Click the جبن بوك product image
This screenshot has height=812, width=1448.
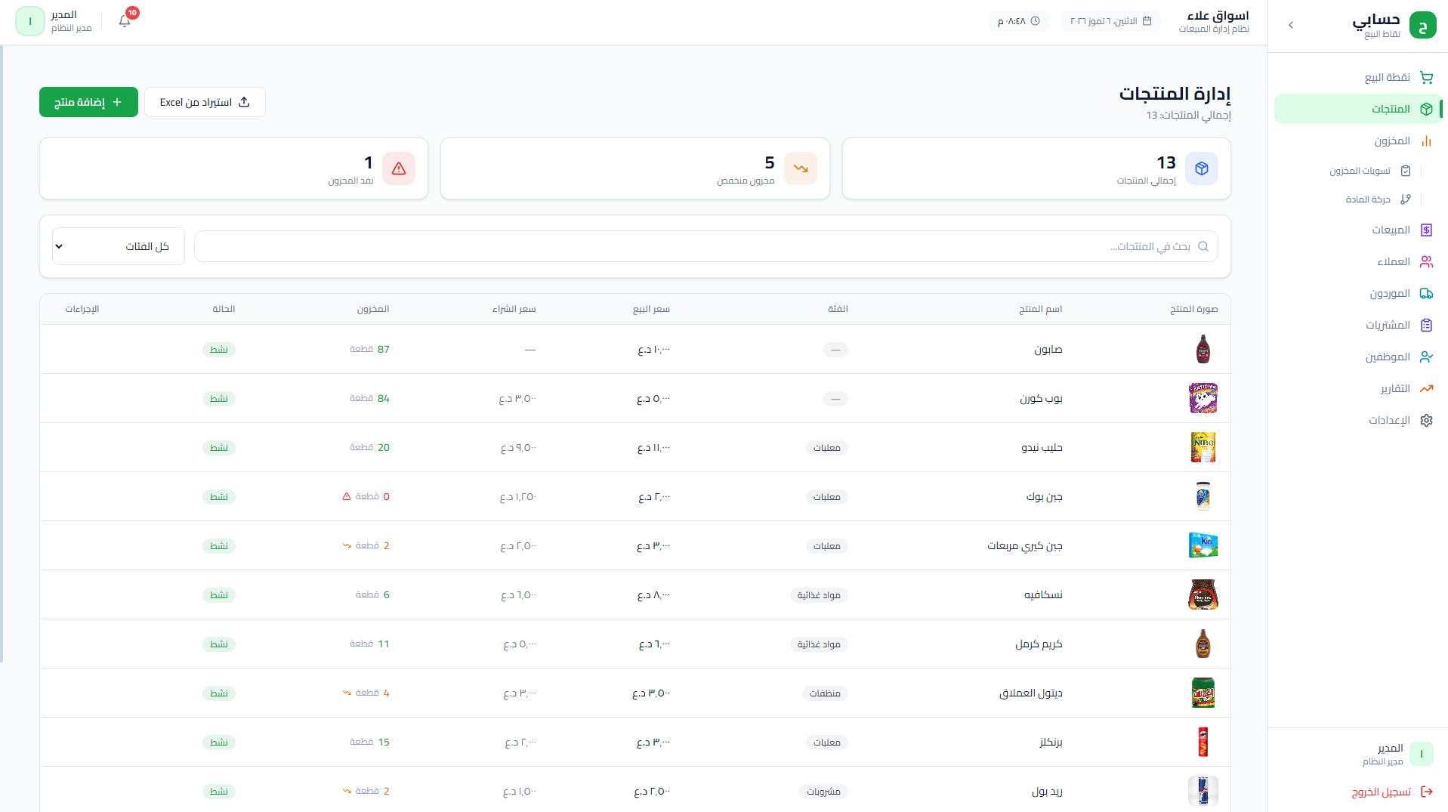1203,496
